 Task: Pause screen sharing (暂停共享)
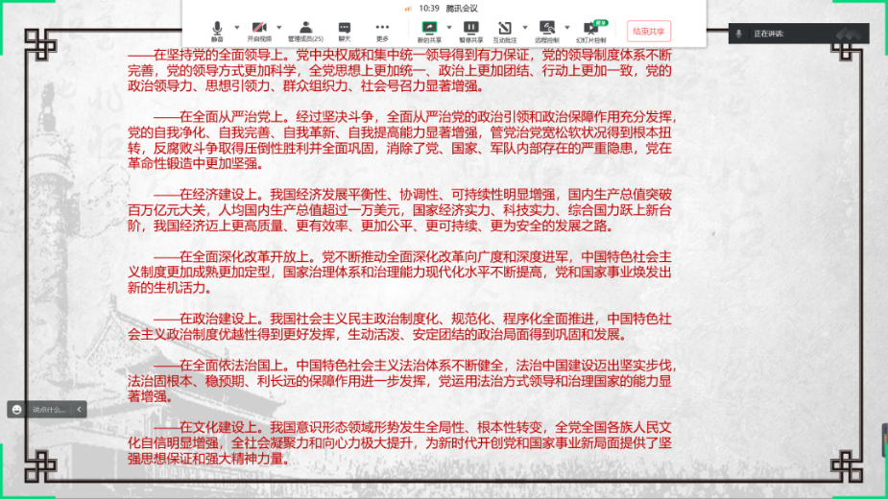pyautogui.click(x=470, y=29)
